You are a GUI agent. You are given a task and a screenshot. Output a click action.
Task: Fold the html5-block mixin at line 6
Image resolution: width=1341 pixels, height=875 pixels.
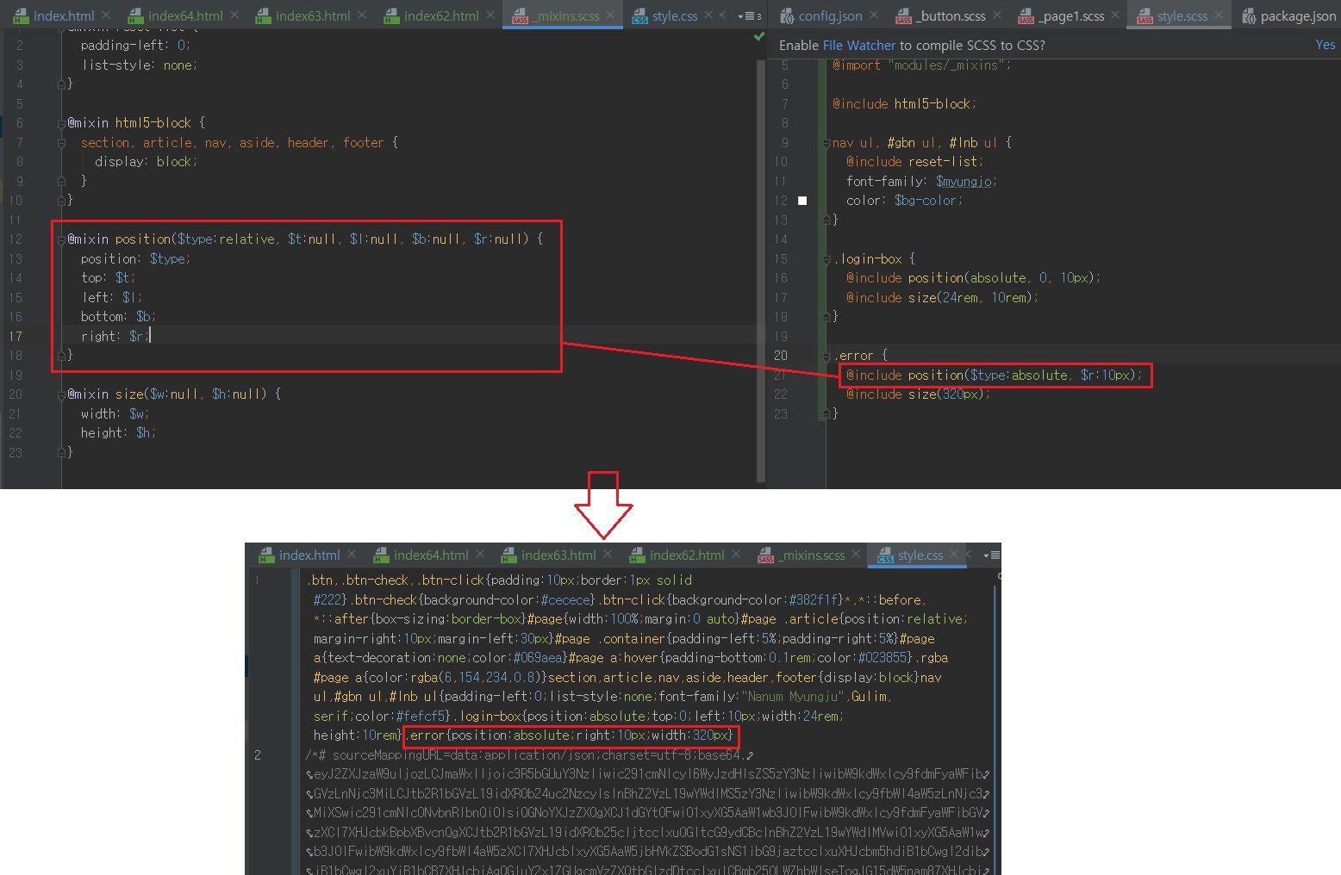(x=61, y=123)
